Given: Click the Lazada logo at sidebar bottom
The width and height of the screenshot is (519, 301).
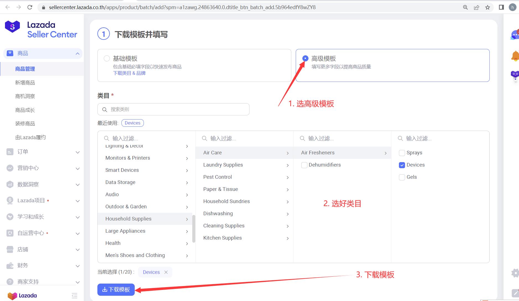Looking at the screenshot, I should coord(22,295).
